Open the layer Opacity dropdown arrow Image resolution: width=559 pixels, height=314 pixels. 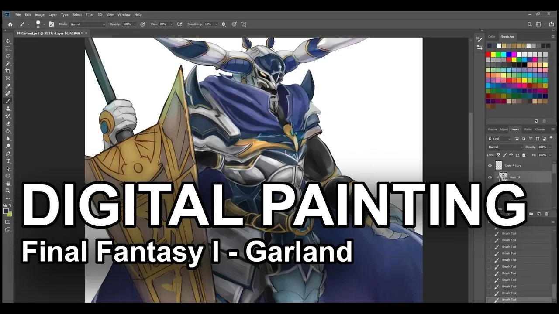pyautogui.click(x=549, y=147)
